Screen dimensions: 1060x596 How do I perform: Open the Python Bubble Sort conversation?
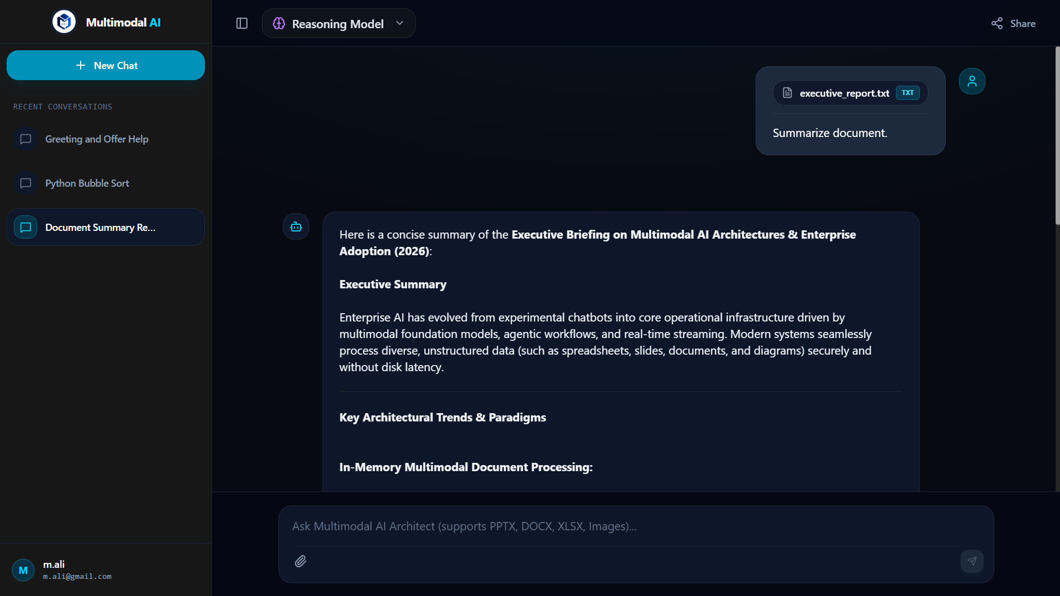[106, 183]
